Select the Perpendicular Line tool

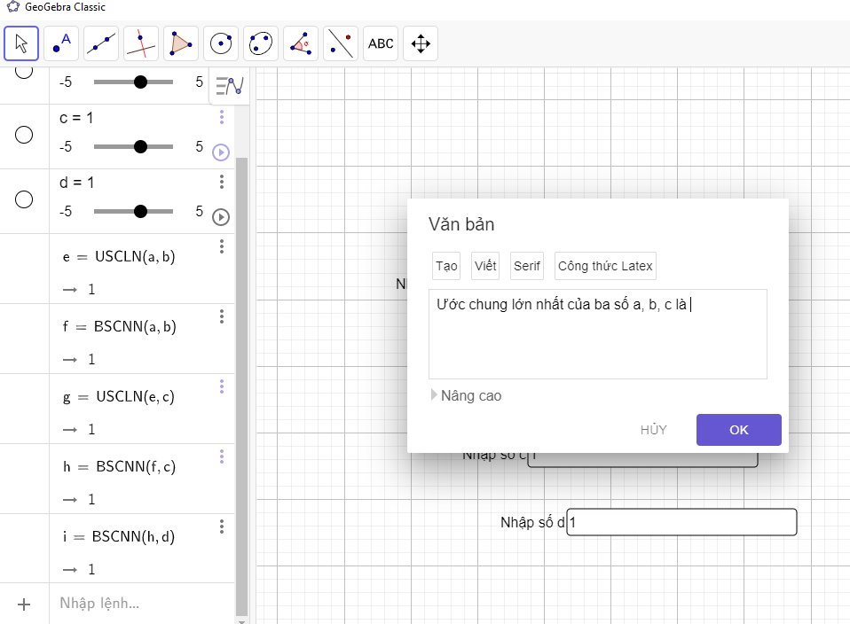(x=141, y=43)
